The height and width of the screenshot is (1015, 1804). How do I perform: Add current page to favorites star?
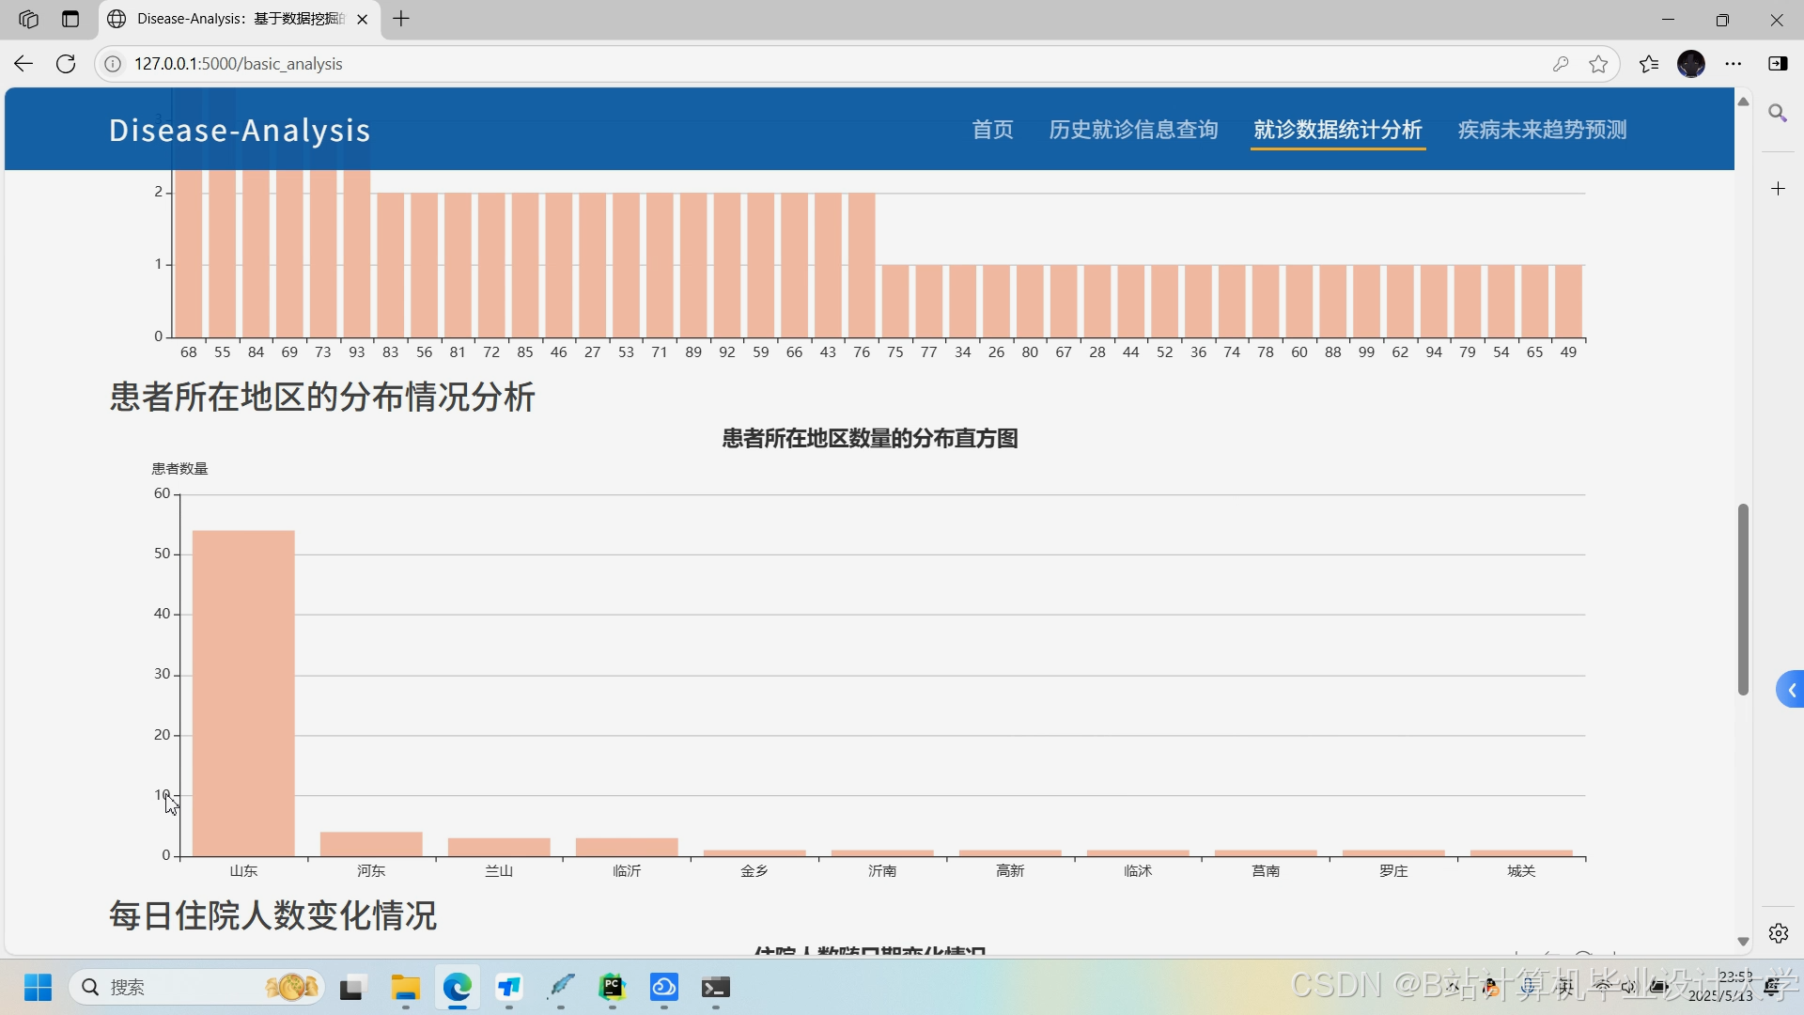(x=1598, y=63)
